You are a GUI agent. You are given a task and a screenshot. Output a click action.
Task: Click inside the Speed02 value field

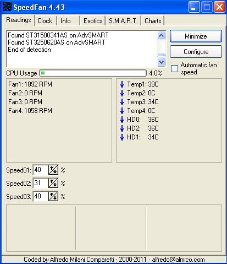click(x=41, y=183)
